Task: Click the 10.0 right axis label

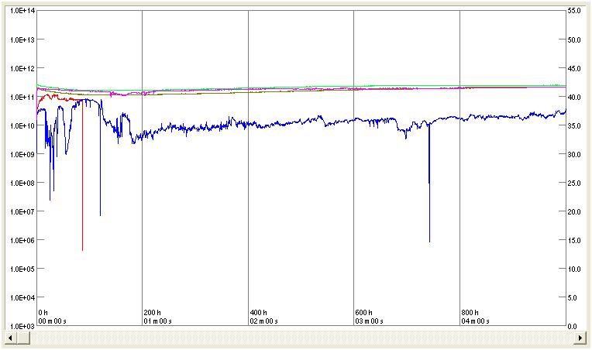Action: point(574,269)
